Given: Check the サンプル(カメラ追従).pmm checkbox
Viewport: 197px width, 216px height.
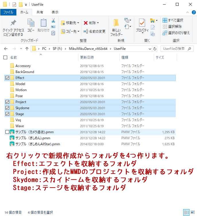Looking at the screenshot, I should coord(7,132).
